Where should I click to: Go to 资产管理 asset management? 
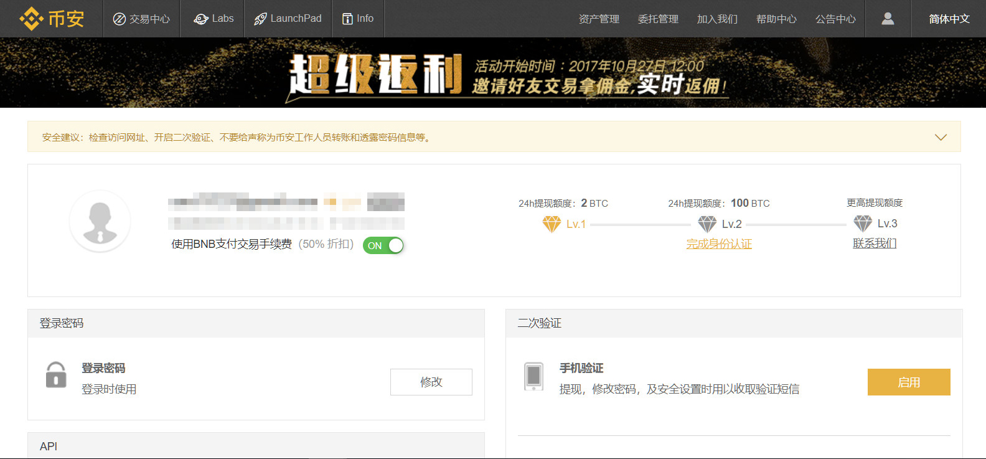pyautogui.click(x=599, y=19)
